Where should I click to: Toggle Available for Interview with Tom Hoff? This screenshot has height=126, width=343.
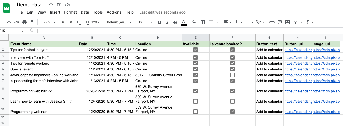195,57
